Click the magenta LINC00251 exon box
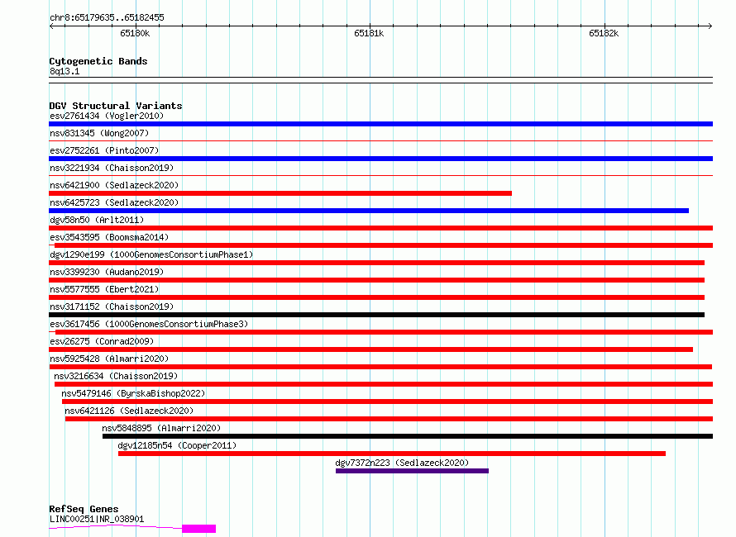This screenshot has width=736, height=537. (199, 529)
